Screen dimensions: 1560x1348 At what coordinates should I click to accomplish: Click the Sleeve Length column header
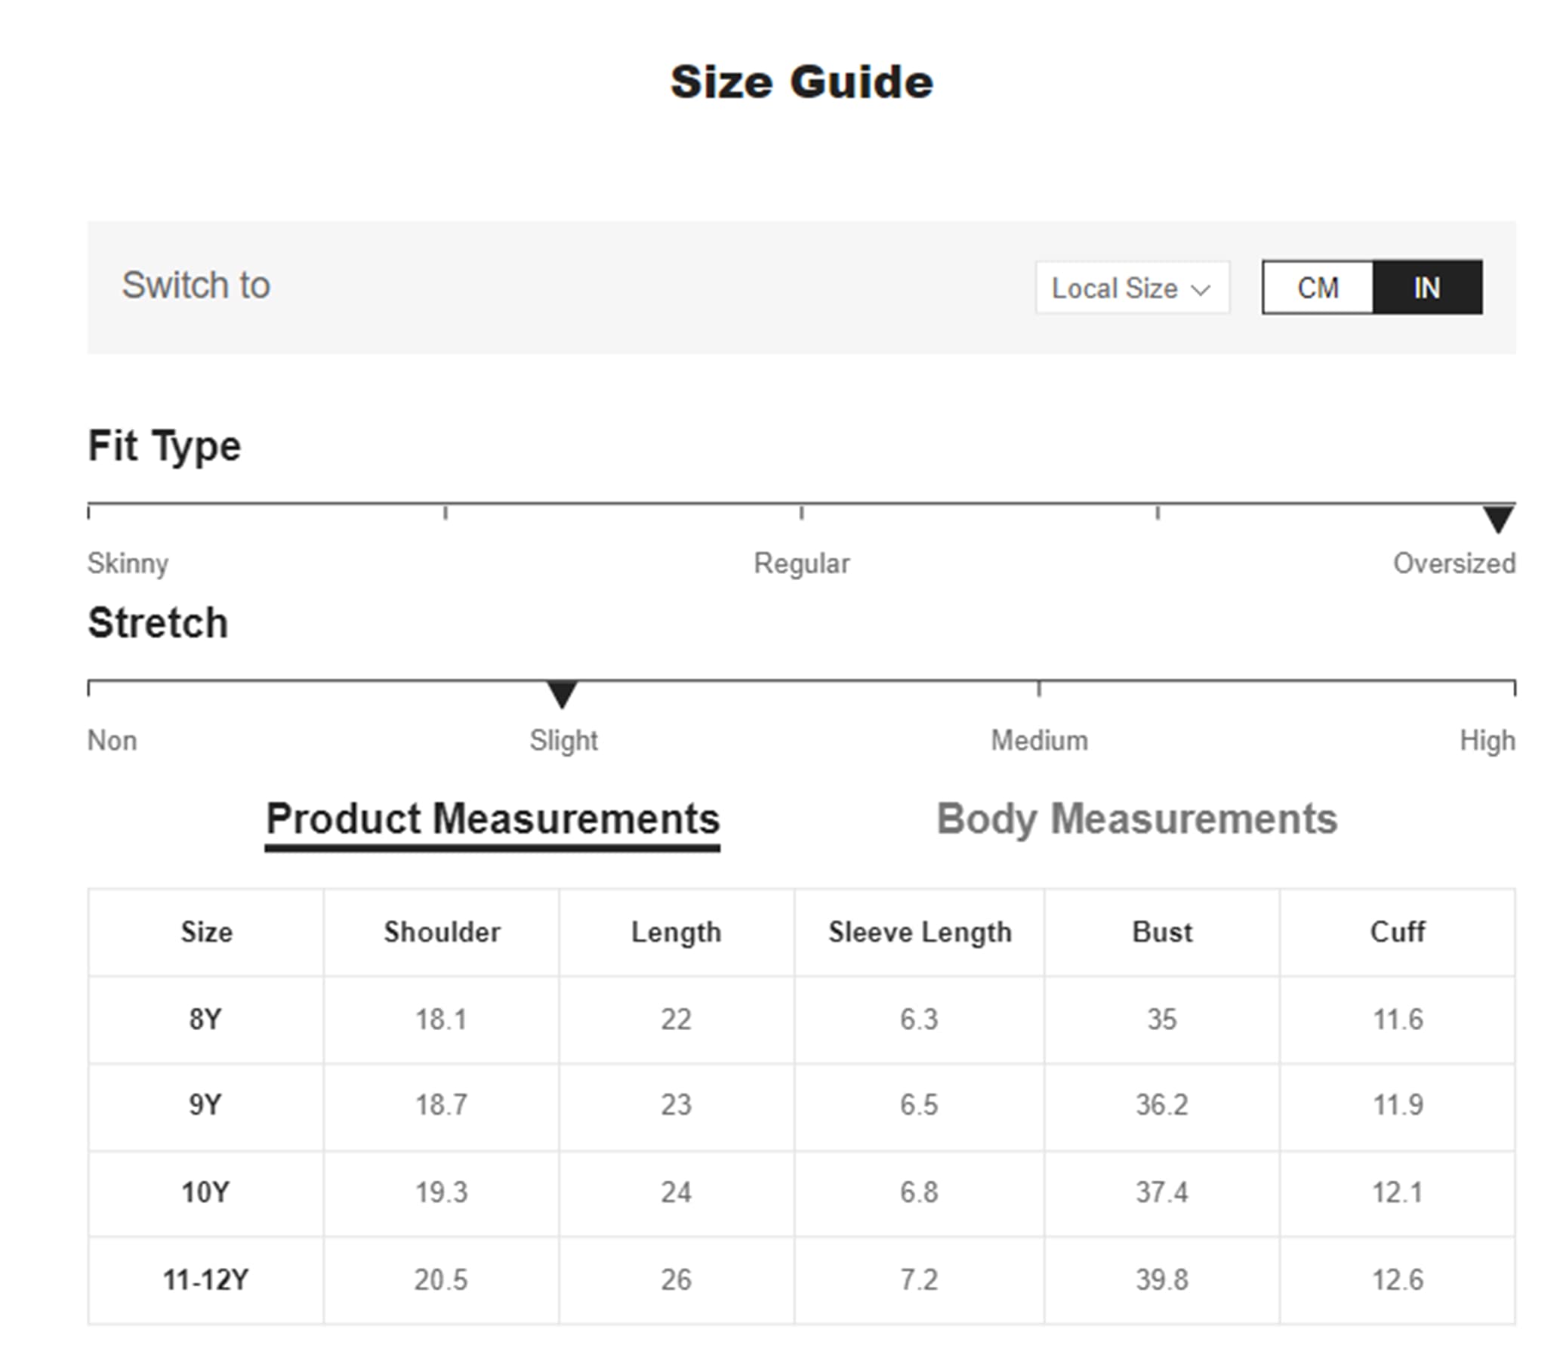pyautogui.click(x=919, y=932)
